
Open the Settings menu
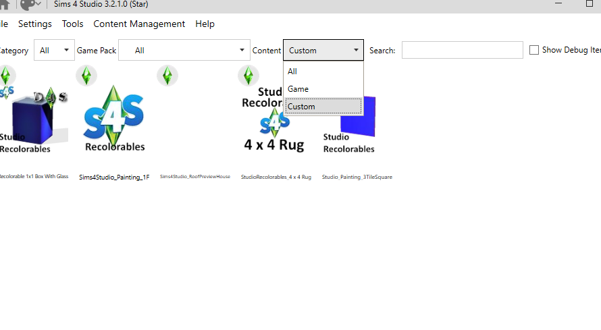tap(35, 24)
